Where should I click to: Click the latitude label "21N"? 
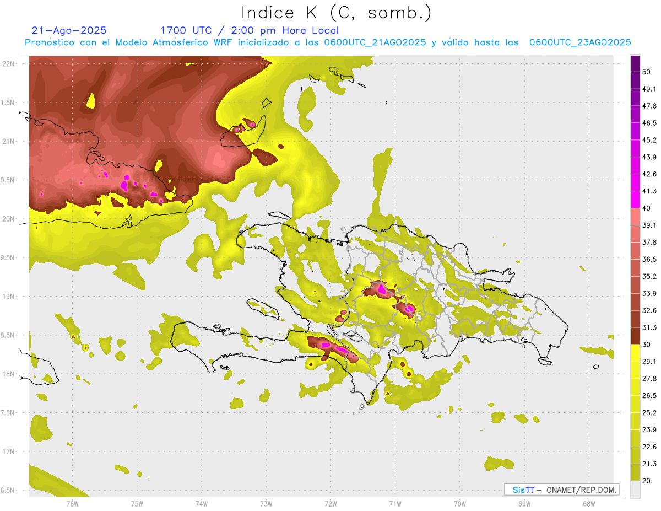(9, 142)
